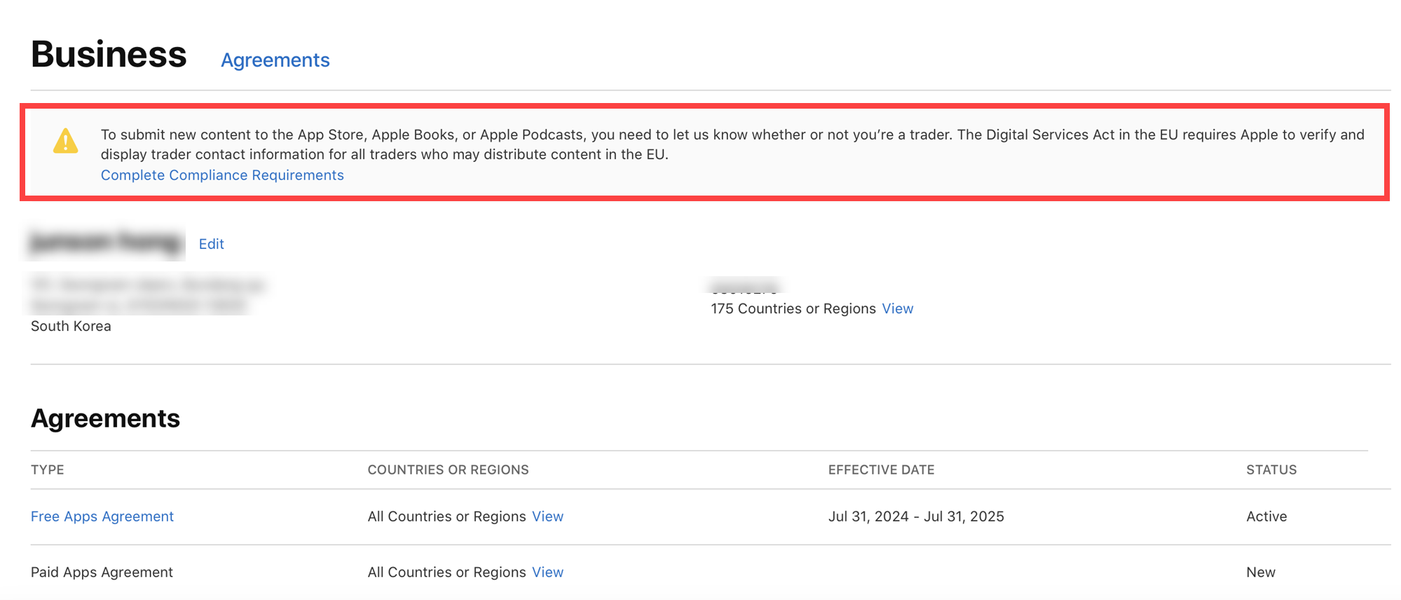Image resolution: width=1401 pixels, height=600 pixels.
Task: Click the TYPE column header
Action: [x=48, y=470]
